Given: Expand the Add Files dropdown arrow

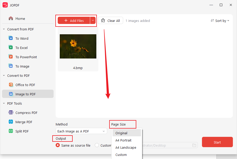Looking at the screenshot, I should (x=93, y=21).
